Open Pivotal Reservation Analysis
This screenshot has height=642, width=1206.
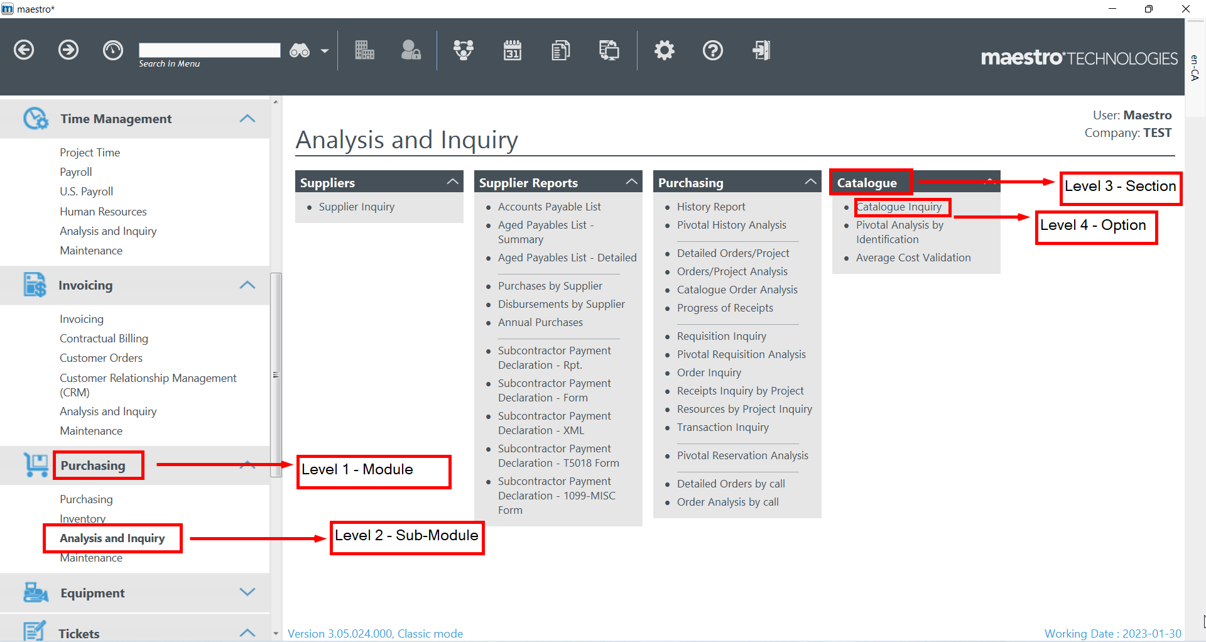coord(742,455)
